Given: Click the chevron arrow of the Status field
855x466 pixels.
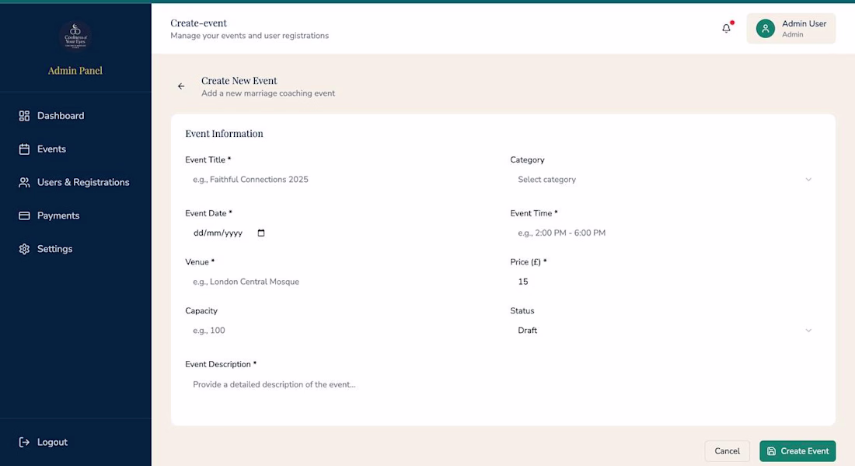Looking at the screenshot, I should click(x=808, y=330).
